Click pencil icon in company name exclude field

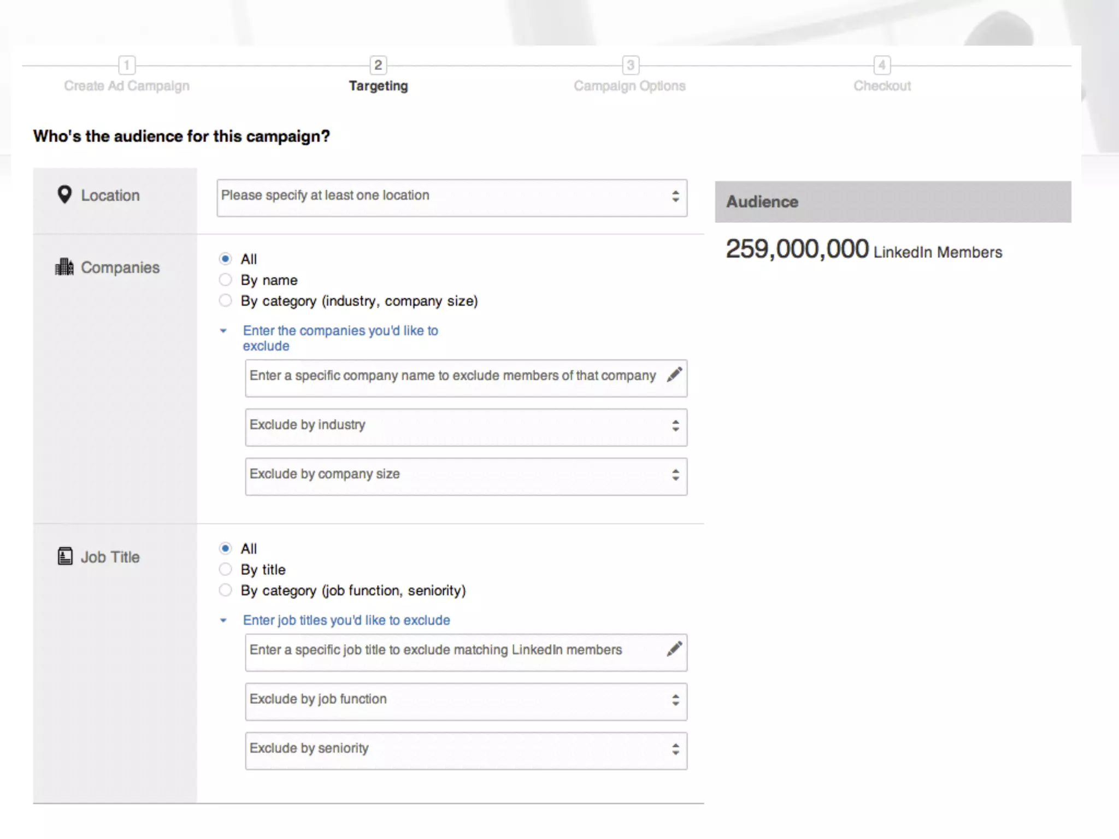click(x=674, y=375)
